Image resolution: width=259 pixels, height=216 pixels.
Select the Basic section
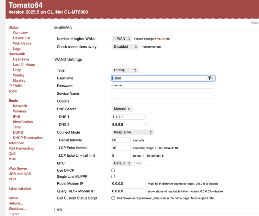tap(13, 101)
